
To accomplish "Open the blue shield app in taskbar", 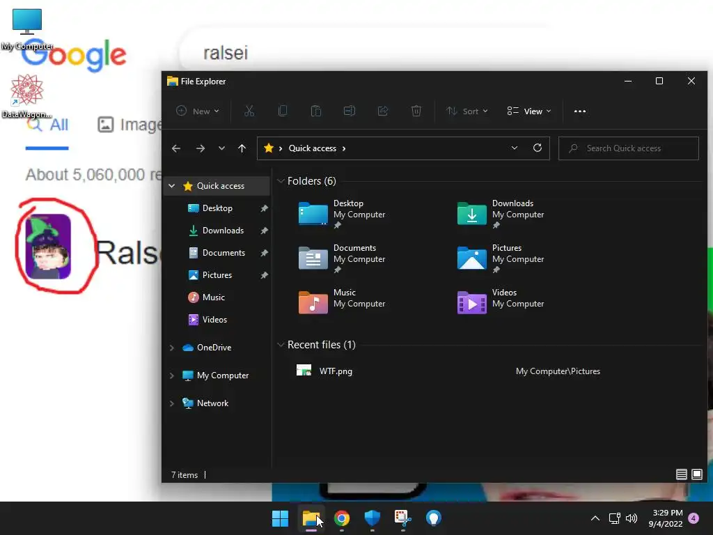I will pyautogui.click(x=372, y=518).
